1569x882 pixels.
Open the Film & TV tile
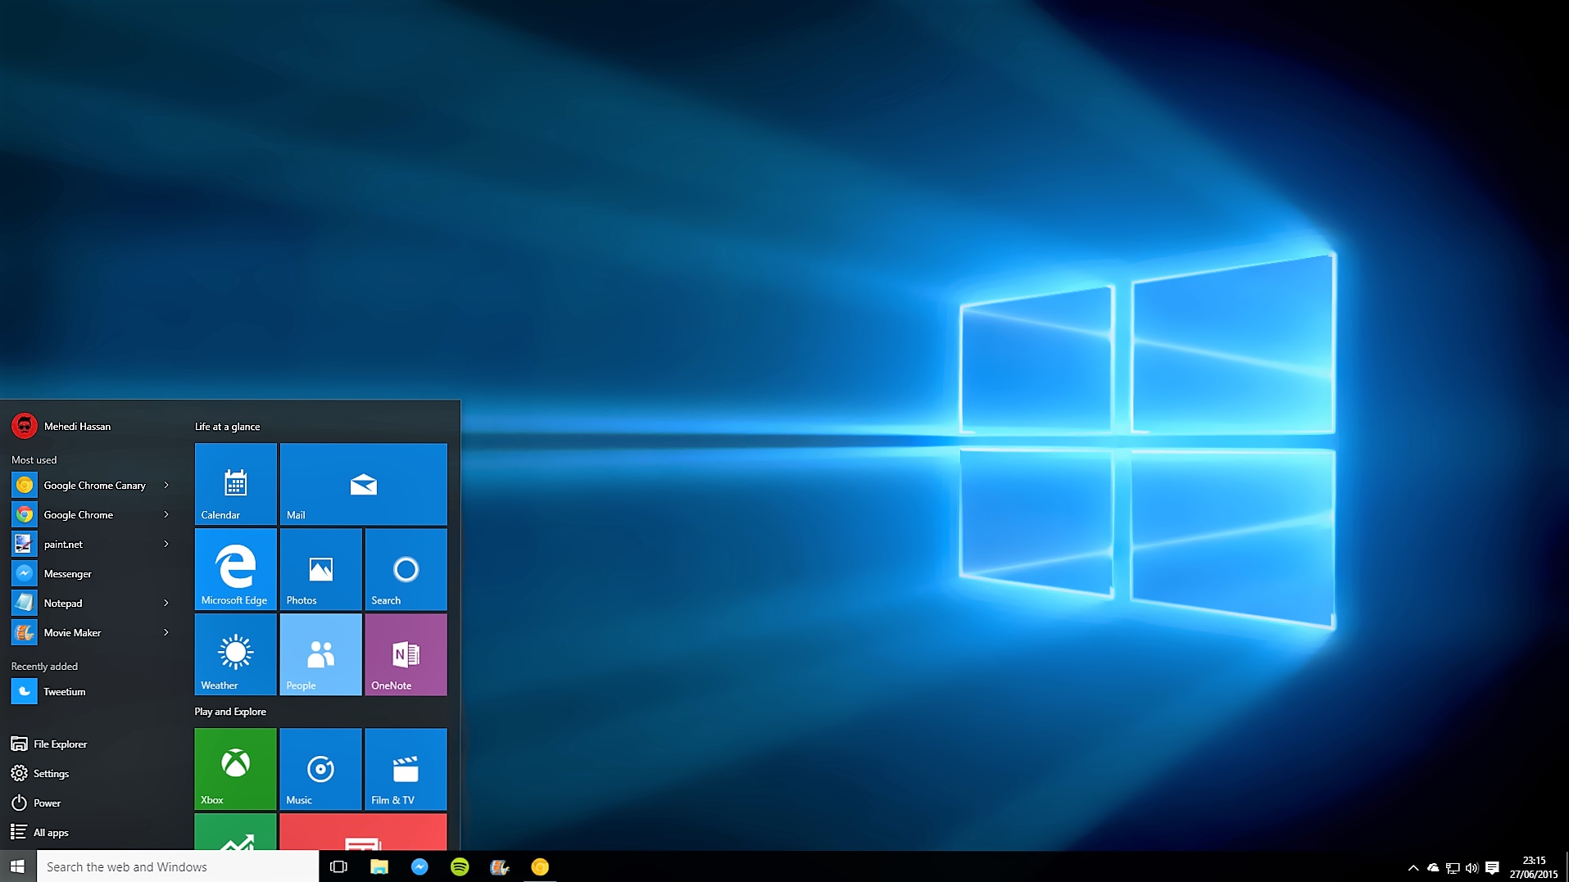(x=406, y=769)
